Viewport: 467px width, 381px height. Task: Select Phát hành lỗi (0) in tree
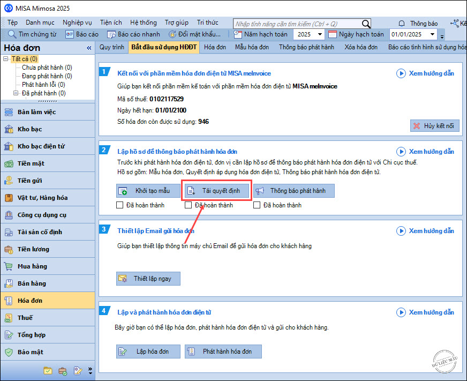[x=43, y=85]
